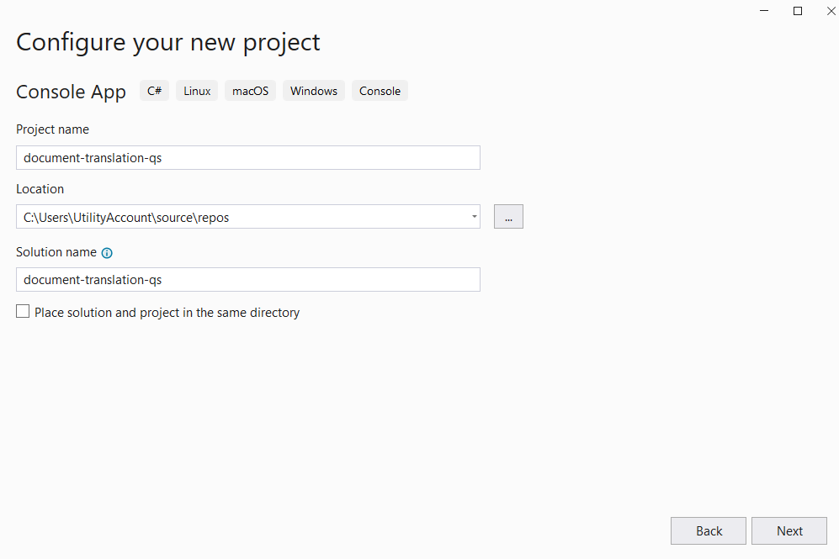Click the Solution name text field
The width and height of the screenshot is (839, 559).
click(x=247, y=280)
